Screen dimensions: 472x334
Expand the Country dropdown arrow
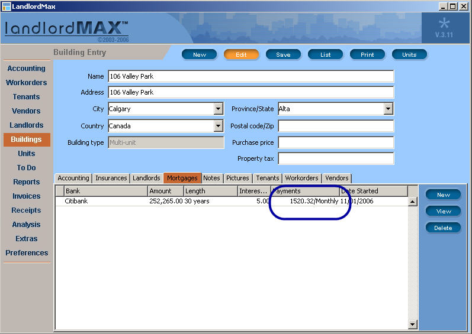pyautogui.click(x=219, y=126)
